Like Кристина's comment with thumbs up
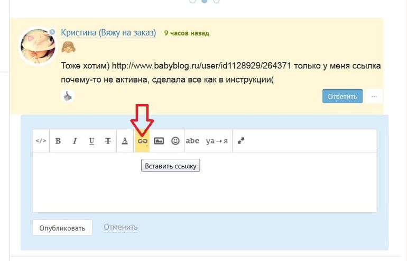This screenshot has height=261, width=407. click(x=68, y=96)
